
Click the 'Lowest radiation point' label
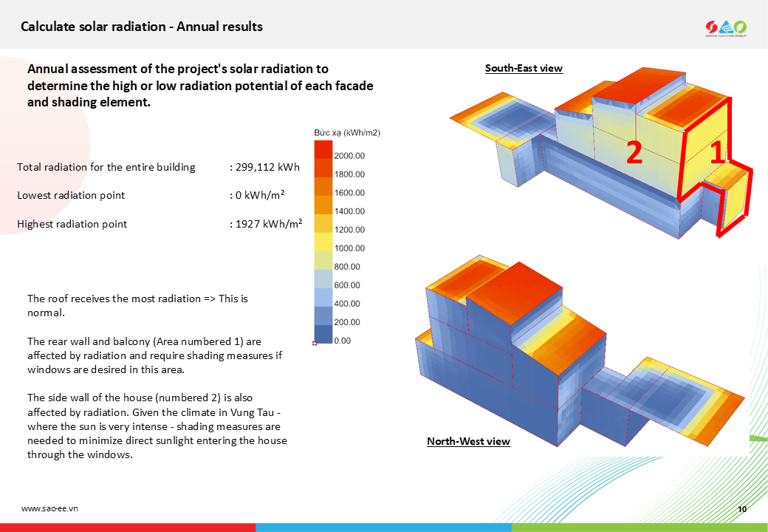tap(71, 195)
